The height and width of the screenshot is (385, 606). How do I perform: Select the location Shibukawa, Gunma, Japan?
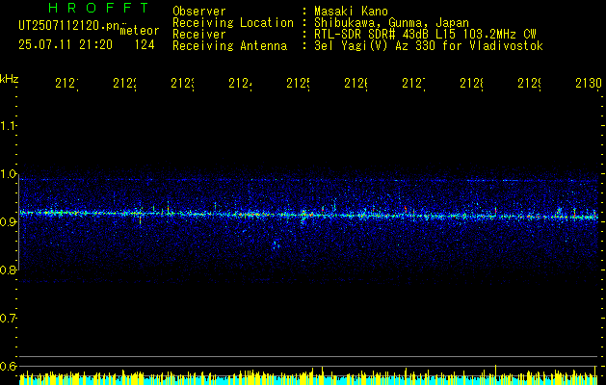pyautogui.click(x=391, y=23)
